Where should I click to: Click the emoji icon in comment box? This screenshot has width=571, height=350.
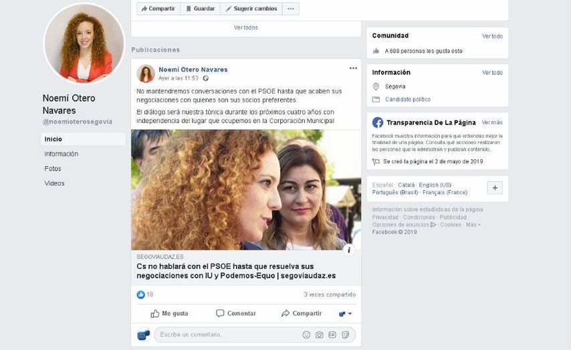(306, 335)
